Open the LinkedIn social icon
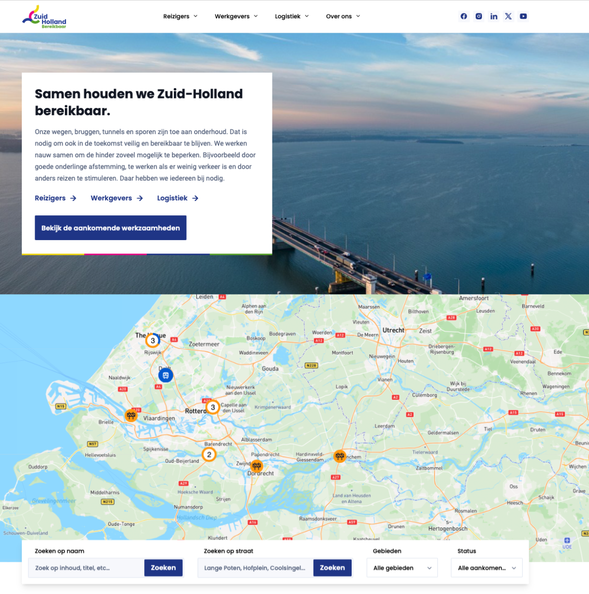Viewport: 589px width, 594px height. point(494,16)
